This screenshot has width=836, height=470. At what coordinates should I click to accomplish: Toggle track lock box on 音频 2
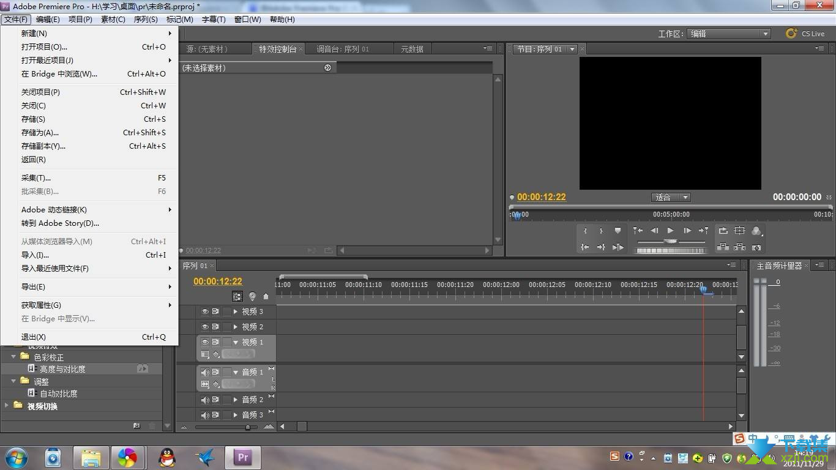coord(227,400)
